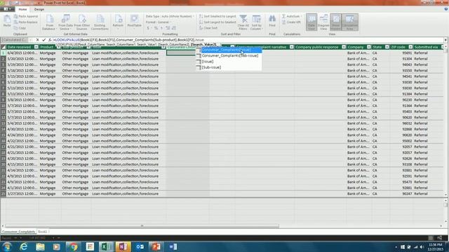Open Consumer complaint narrative filter dropdown
Image resolution: width=449 pixels, height=252 pixels.
(292, 47)
